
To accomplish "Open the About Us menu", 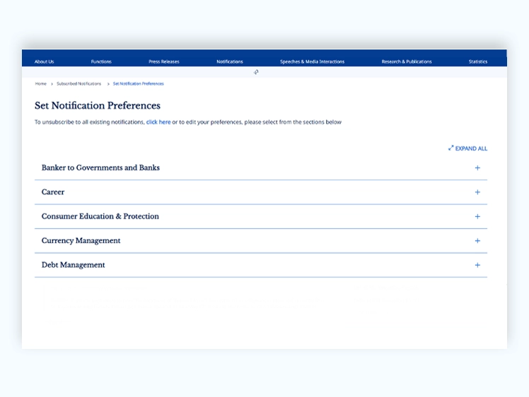I will coord(44,61).
